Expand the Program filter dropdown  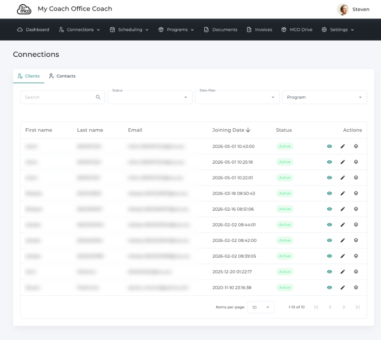(x=324, y=97)
